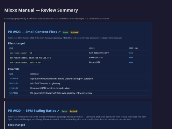
Task: Click view link for source/chapters/library.rst
Action: [131, 62]
